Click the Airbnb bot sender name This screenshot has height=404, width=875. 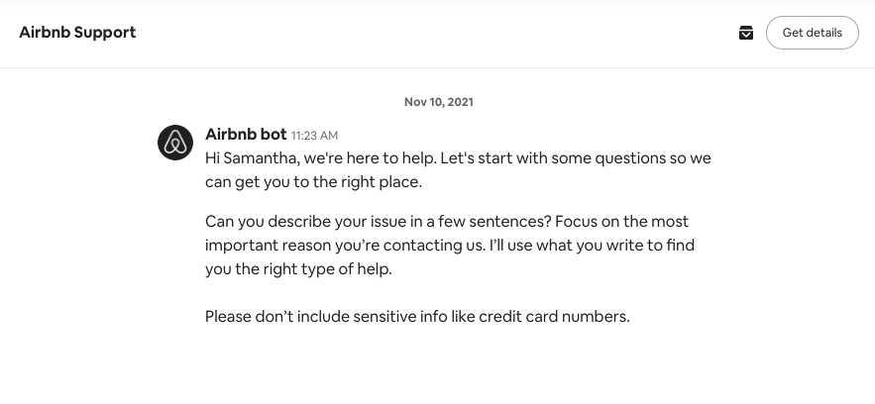coord(245,134)
